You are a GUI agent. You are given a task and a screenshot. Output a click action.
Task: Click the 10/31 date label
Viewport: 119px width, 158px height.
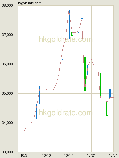tap(113, 155)
